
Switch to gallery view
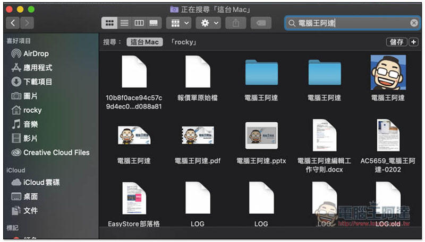click(154, 23)
